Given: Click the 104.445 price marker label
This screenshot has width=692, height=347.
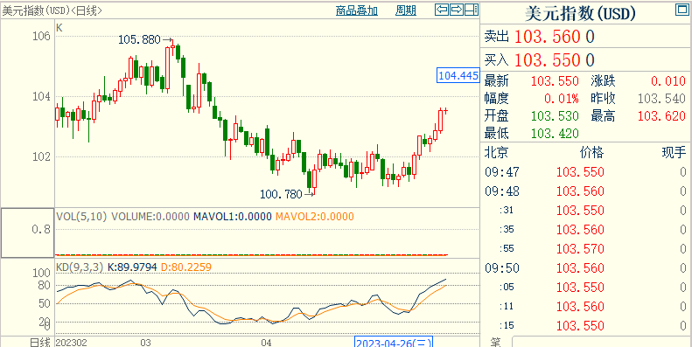Looking at the screenshot, I should click(x=458, y=75).
